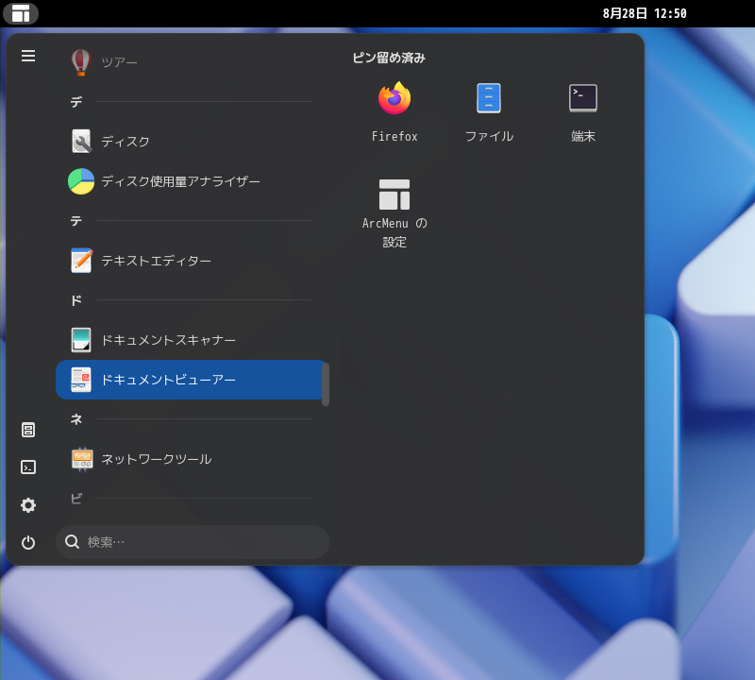Launch ネットワークツール icon

[x=82, y=459]
